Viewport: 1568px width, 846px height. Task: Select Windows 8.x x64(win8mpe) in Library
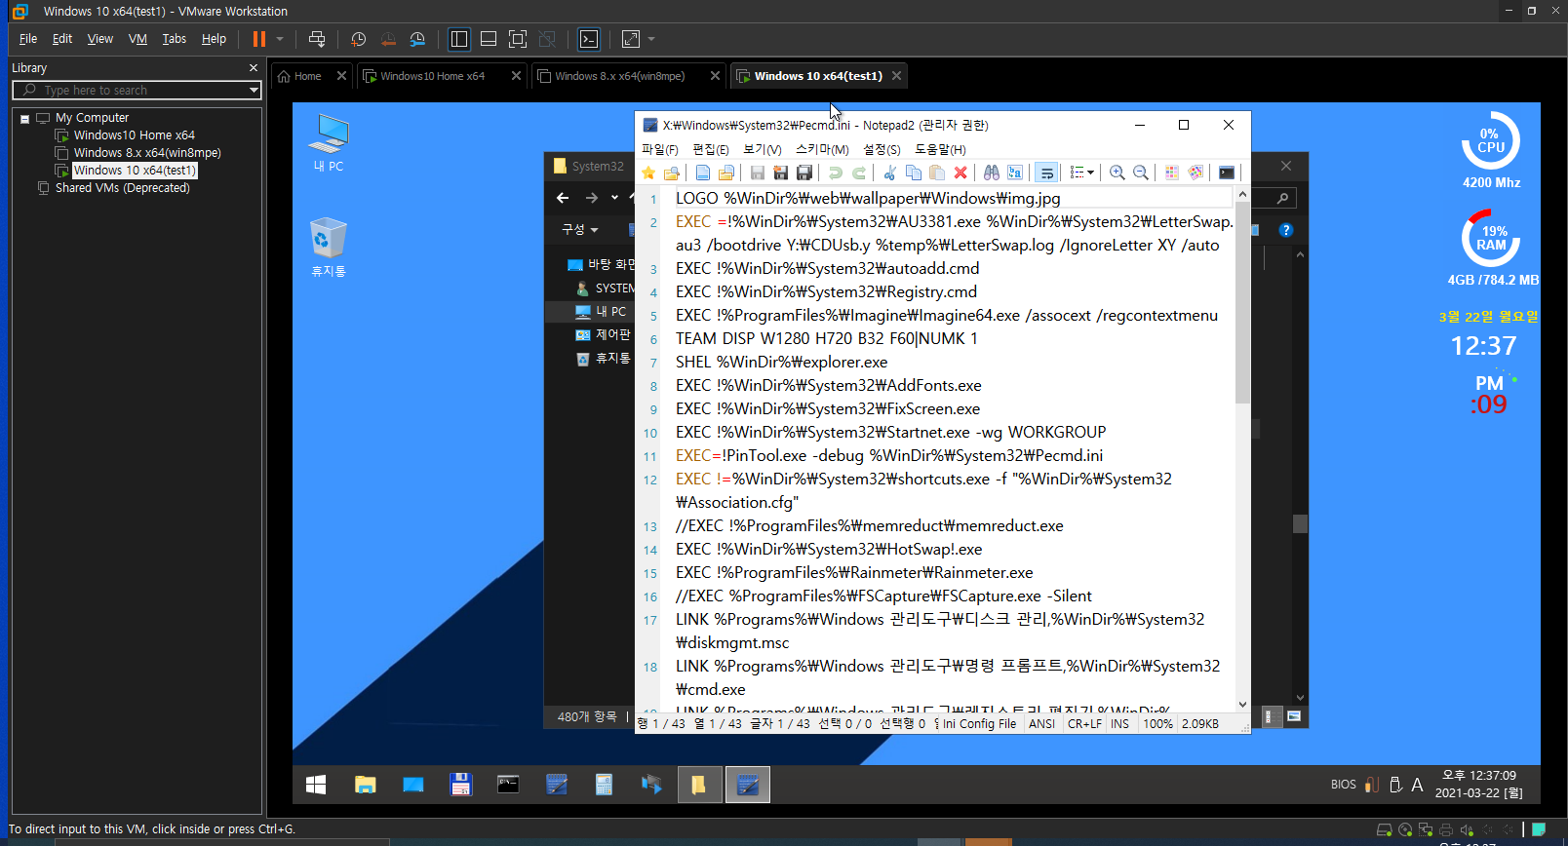click(147, 153)
